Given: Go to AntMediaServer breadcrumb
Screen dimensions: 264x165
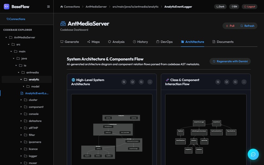Looking at the screenshot, I should coord(96,7).
